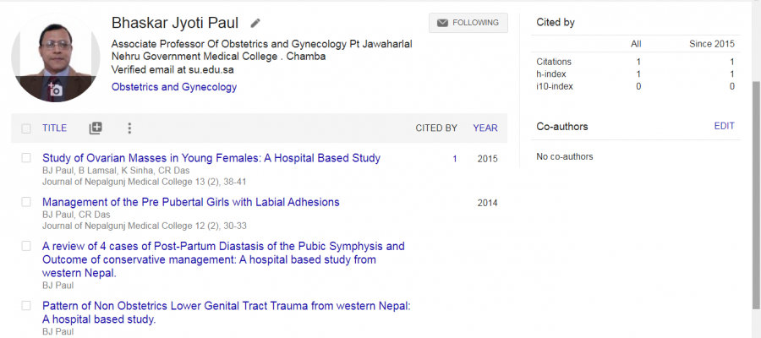Select checkbox for Post-Partum Diastasis article

tap(26, 247)
